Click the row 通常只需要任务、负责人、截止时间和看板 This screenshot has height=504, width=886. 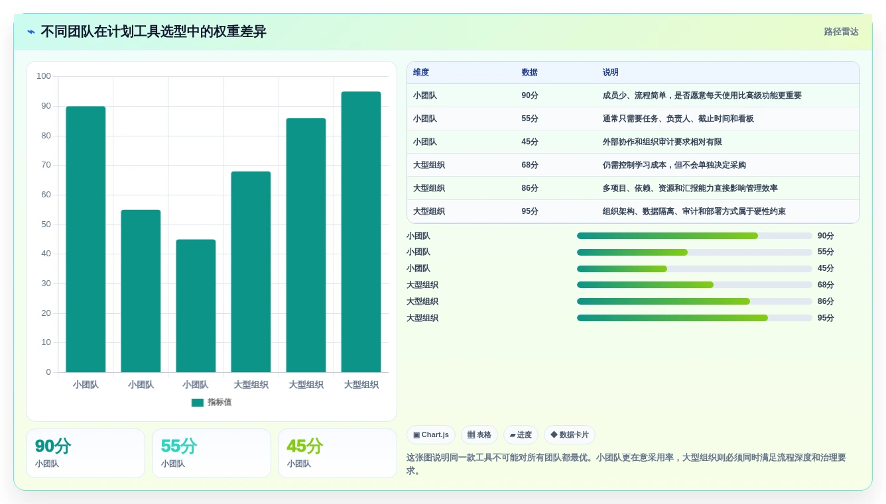tap(633, 119)
